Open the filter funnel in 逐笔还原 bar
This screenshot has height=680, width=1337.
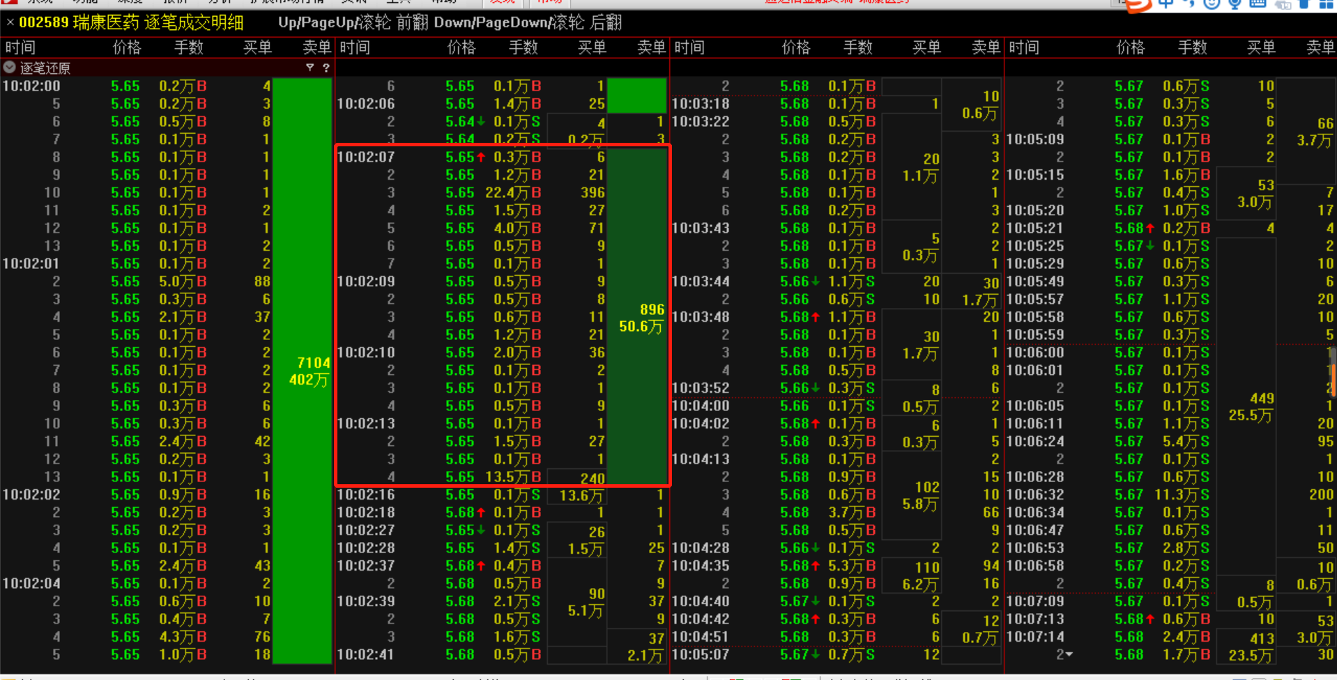point(310,68)
